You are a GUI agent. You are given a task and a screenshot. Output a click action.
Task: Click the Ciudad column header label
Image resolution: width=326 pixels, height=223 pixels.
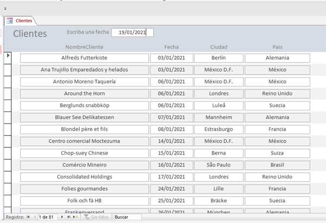point(219,47)
